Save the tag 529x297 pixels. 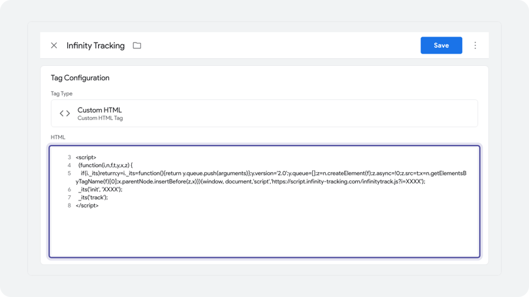click(x=441, y=46)
